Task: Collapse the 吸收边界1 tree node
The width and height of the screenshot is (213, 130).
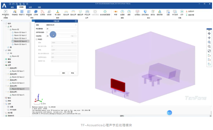Action: (6, 68)
